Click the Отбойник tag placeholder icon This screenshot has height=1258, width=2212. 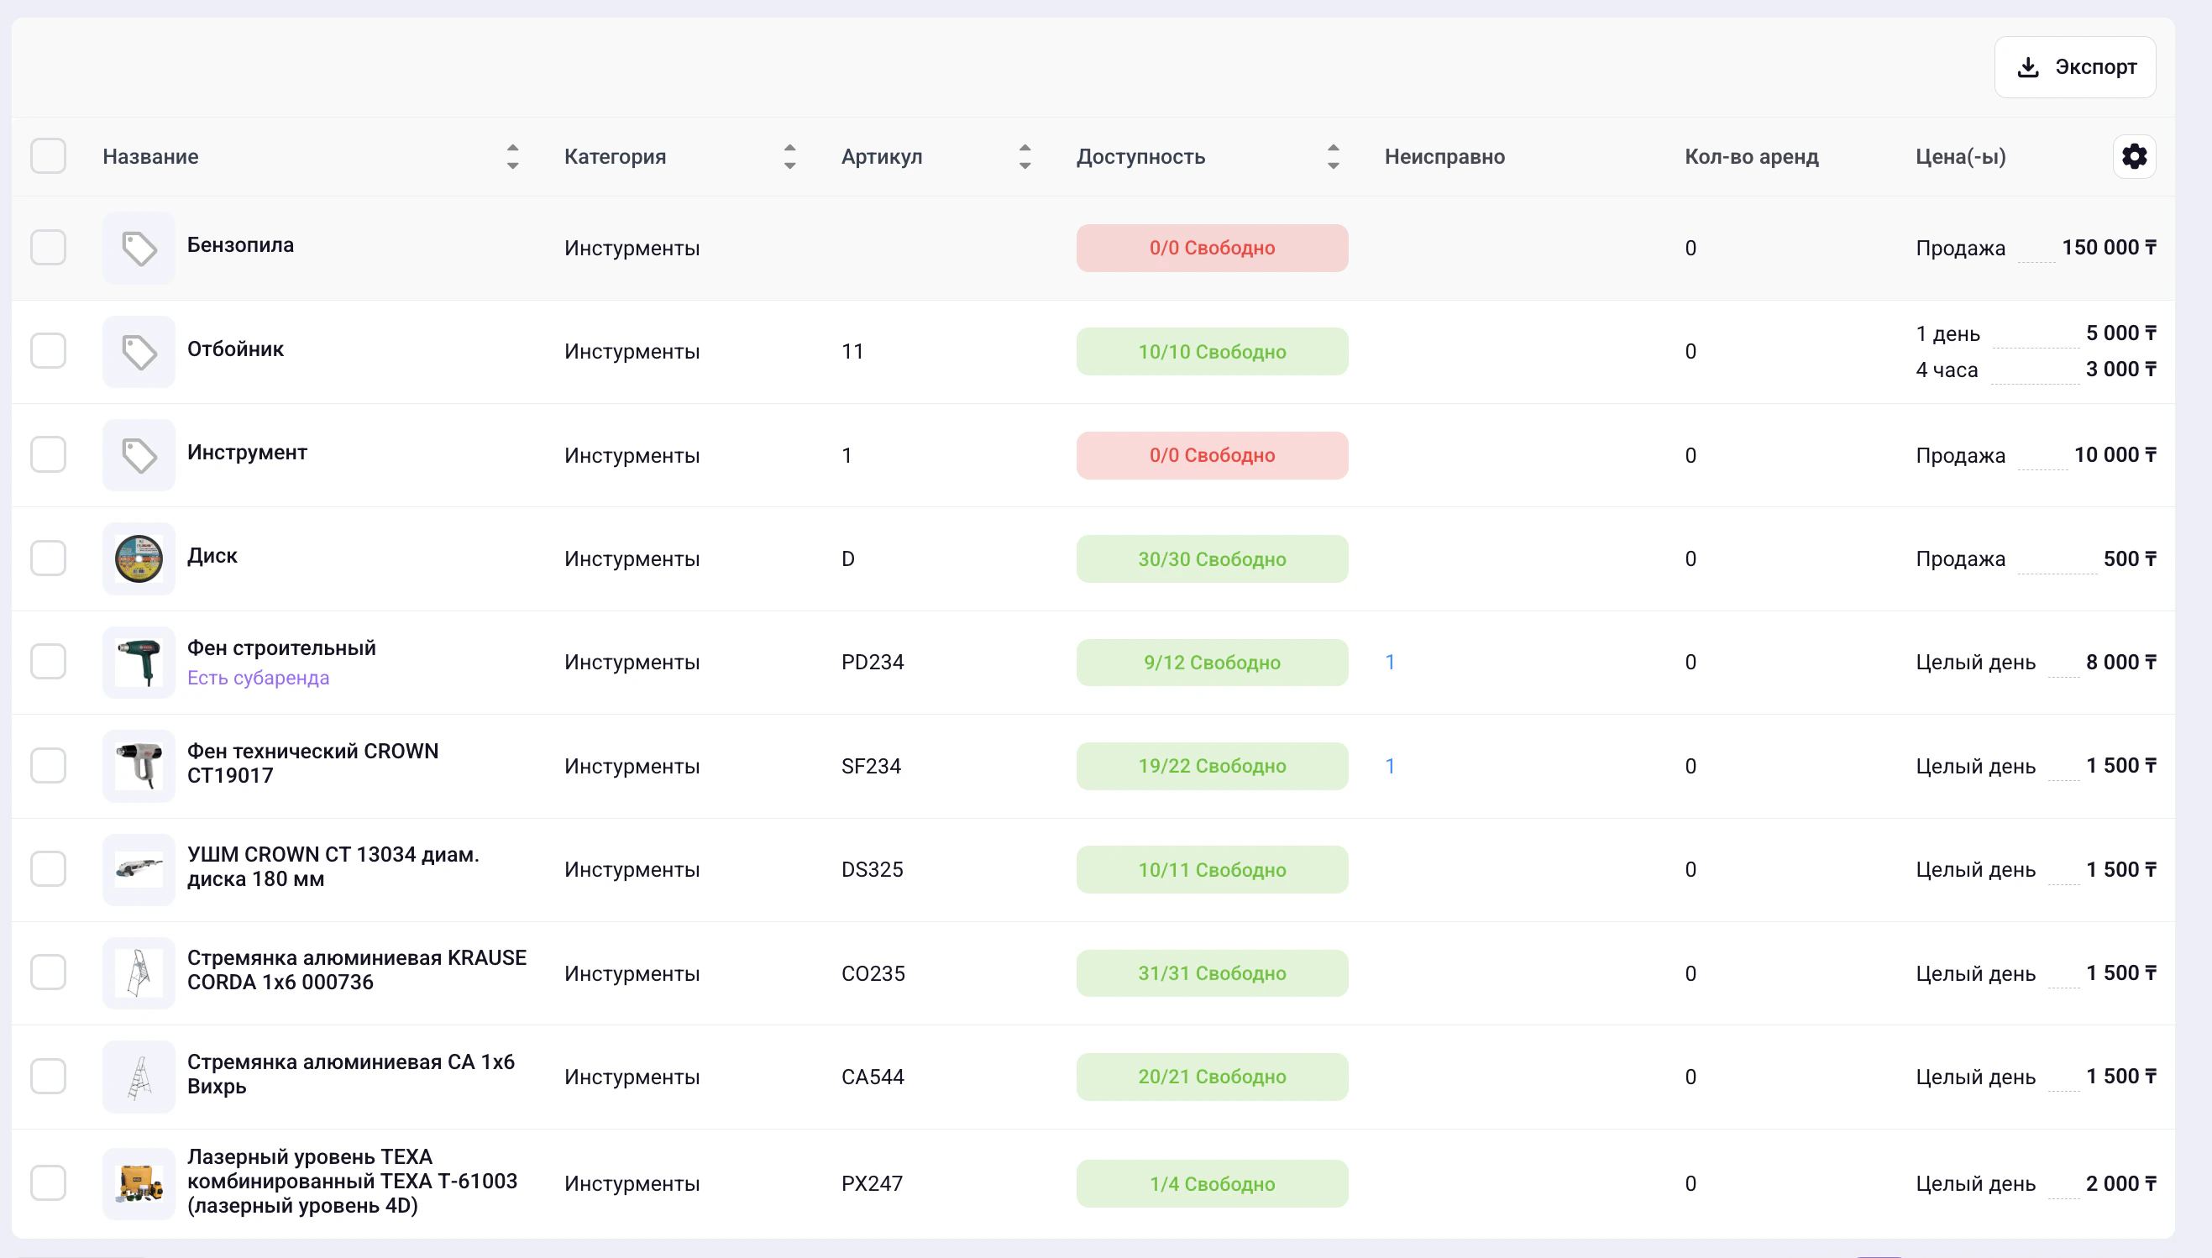139,352
